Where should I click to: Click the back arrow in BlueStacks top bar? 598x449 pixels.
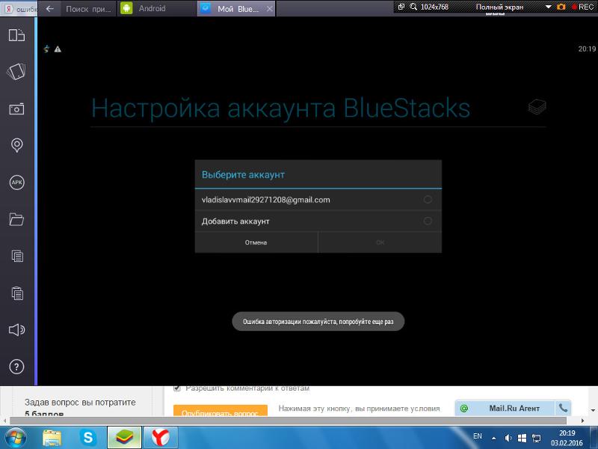click(49, 9)
